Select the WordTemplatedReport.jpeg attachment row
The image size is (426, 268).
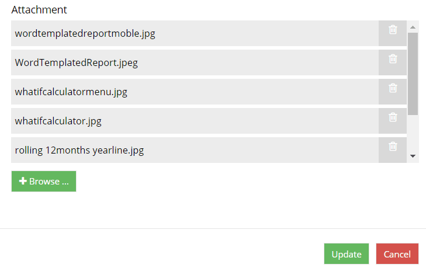click(195, 62)
